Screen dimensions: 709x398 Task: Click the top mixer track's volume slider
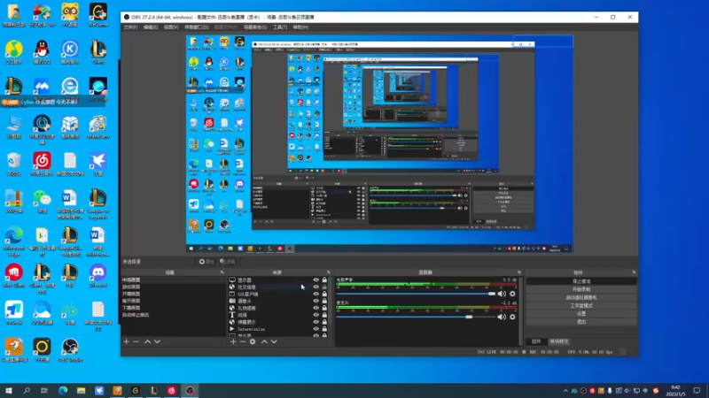(416, 294)
